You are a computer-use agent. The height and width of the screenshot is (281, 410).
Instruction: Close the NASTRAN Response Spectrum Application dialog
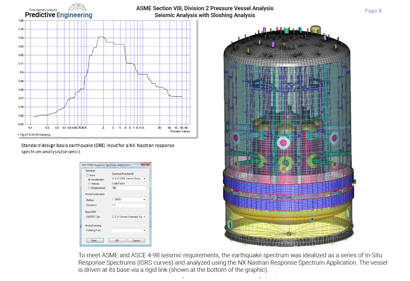[145, 164]
